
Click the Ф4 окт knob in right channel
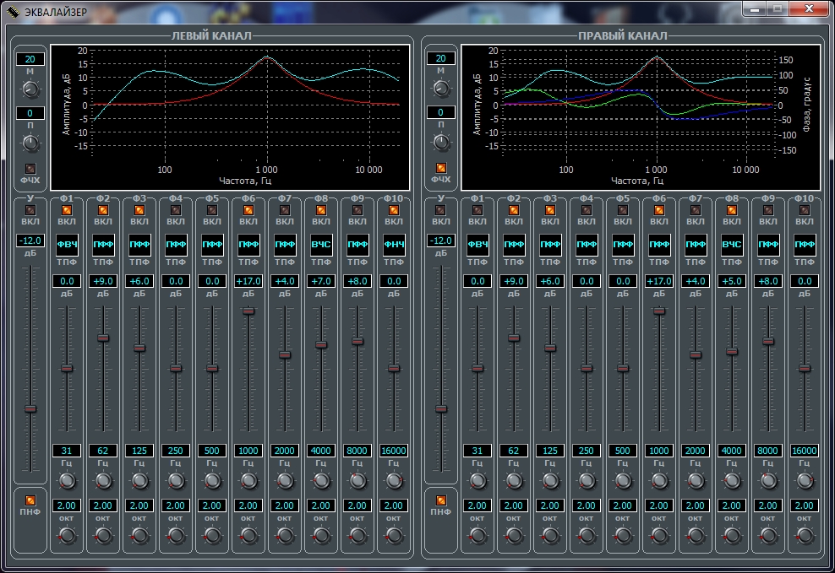(x=587, y=535)
